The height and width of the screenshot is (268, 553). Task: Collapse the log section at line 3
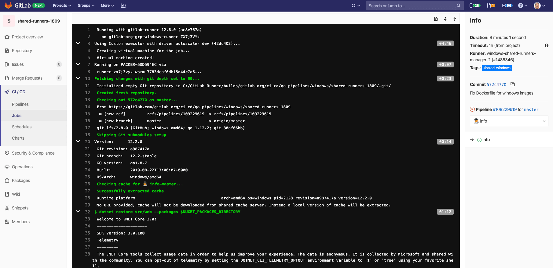pos(78,43)
